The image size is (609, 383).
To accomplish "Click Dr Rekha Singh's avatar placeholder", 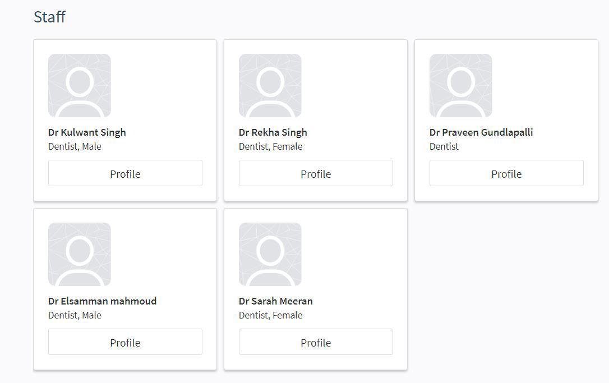I will [270, 86].
